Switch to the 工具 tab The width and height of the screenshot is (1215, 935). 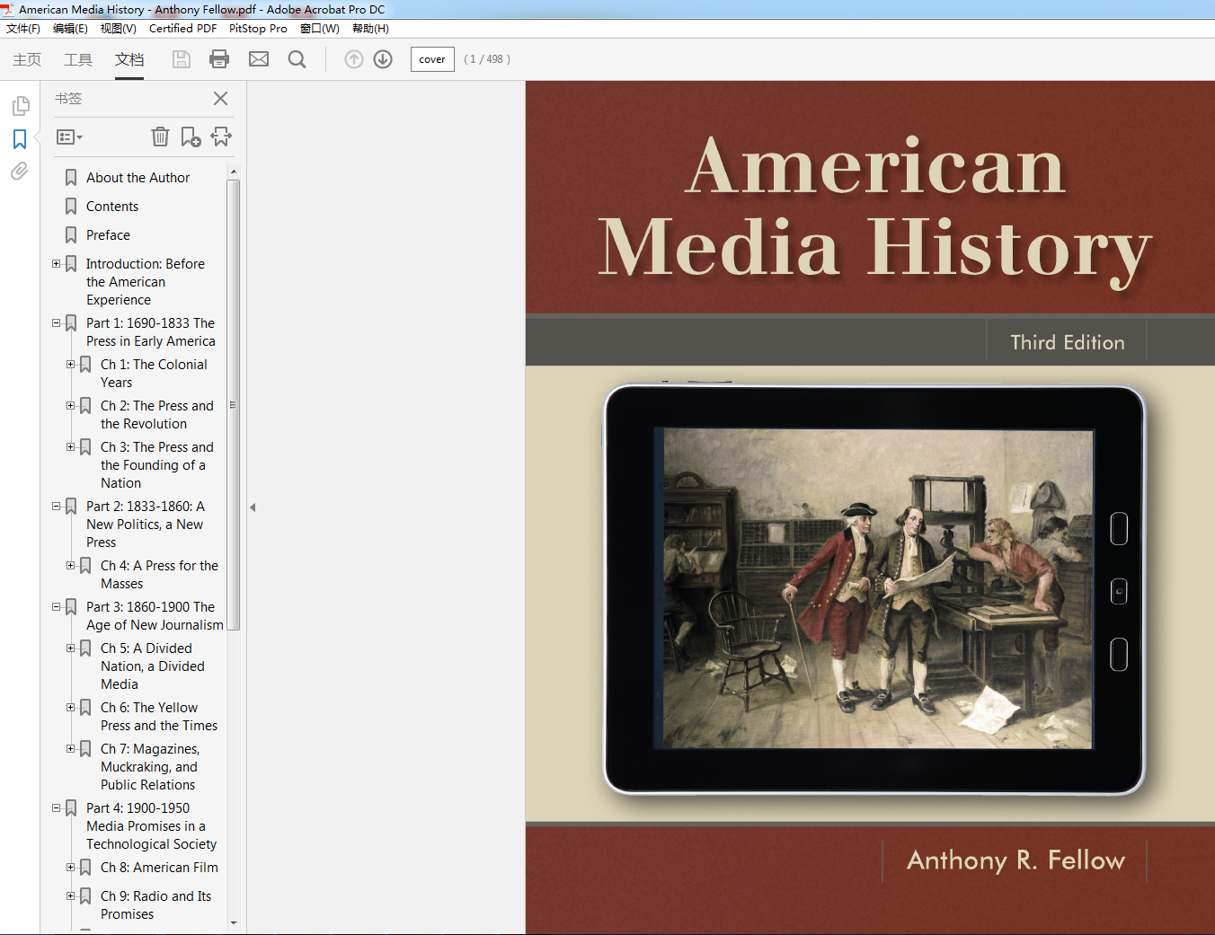pyautogui.click(x=78, y=59)
